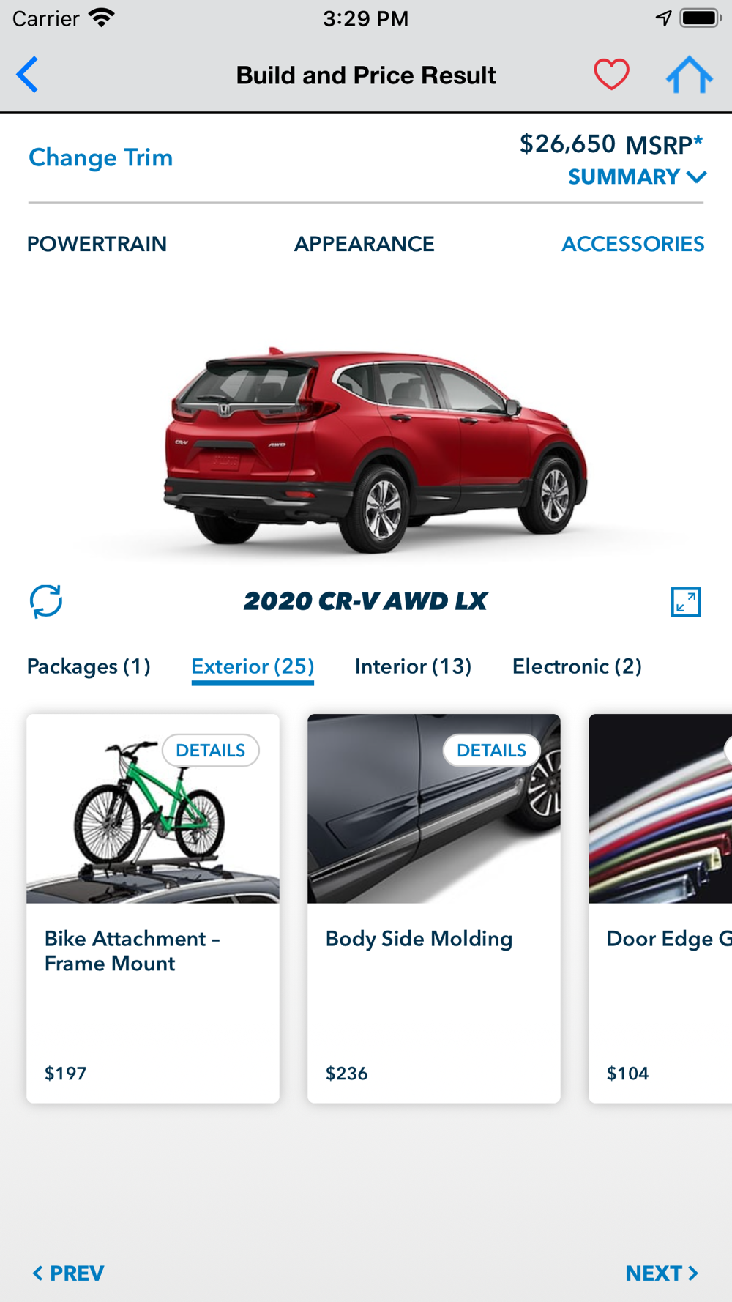Continue with NEXT button
This screenshot has width=732, height=1302.
click(662, 1273)
